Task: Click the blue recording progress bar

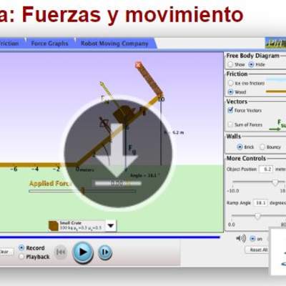Action: [x=109, y=237]
